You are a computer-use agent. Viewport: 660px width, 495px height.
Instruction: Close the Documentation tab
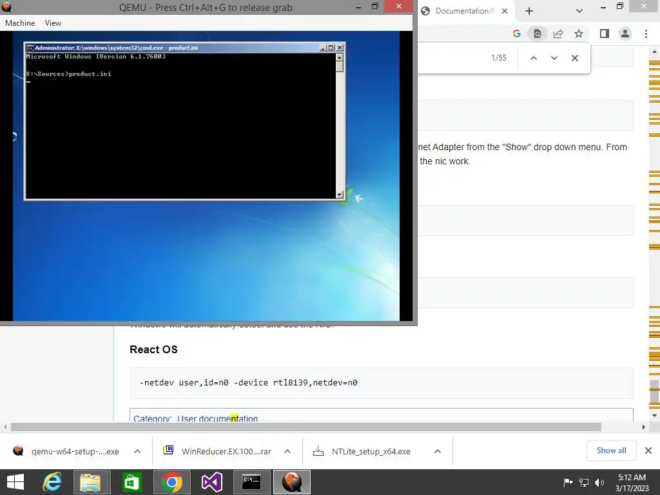tap(504, 11)
